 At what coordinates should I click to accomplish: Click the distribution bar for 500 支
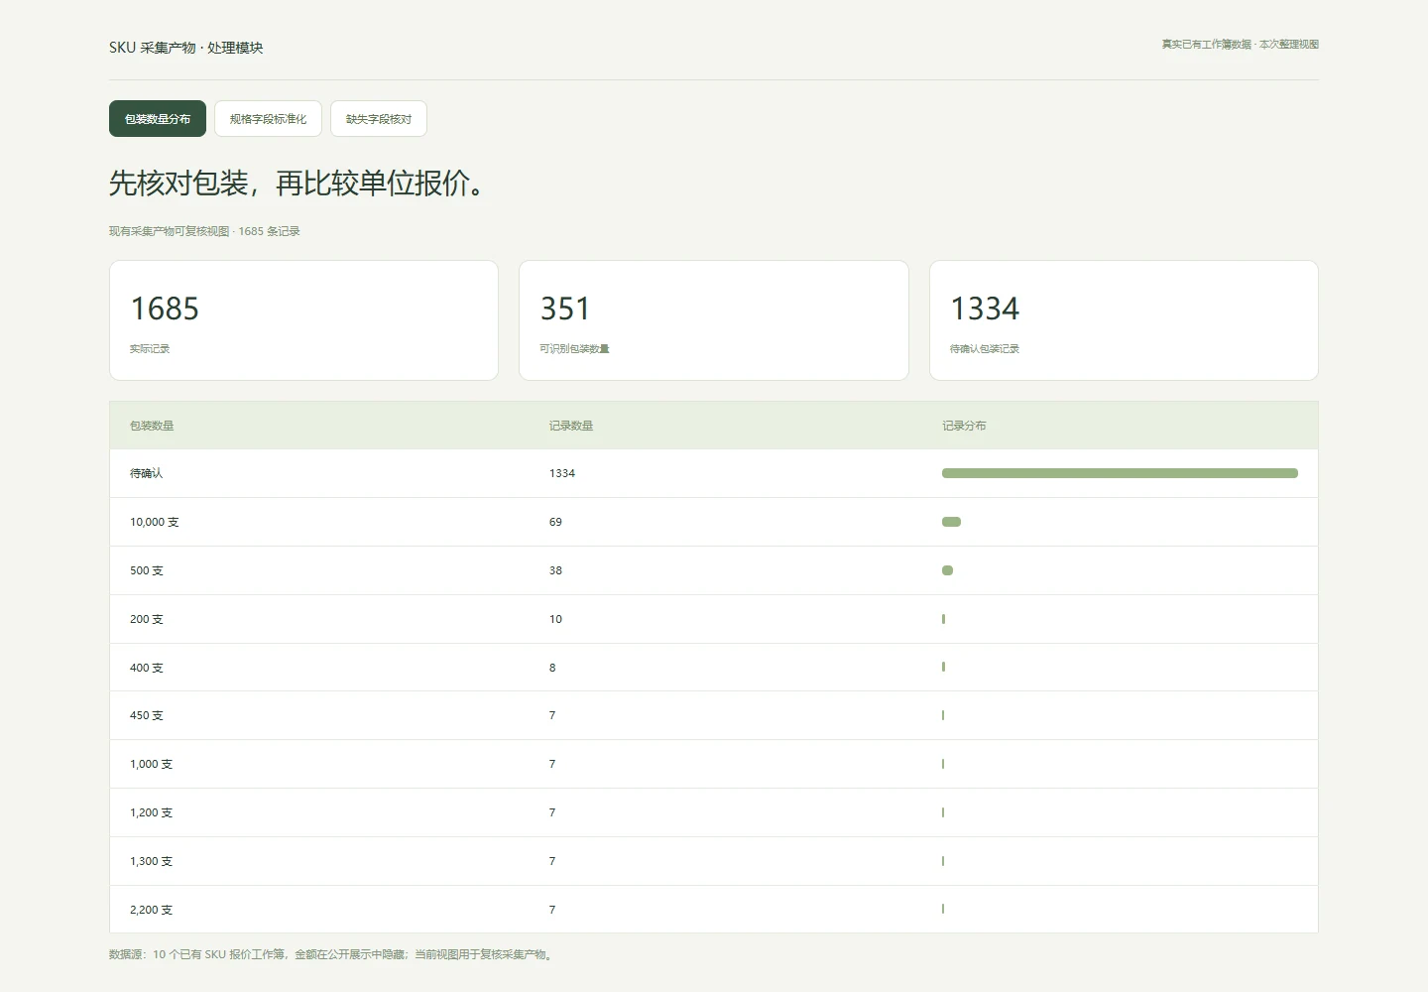[x=947, y=570]
